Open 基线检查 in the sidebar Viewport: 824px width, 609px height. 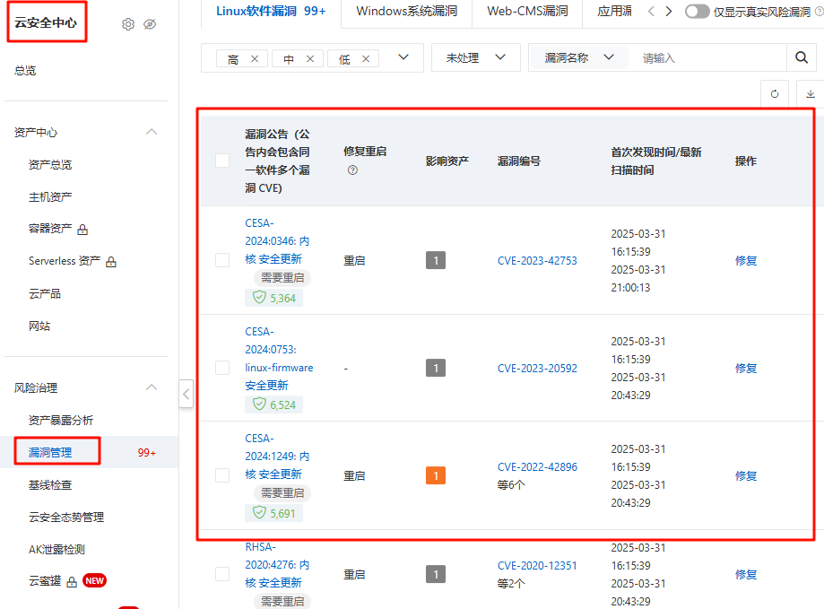(50, 484)
